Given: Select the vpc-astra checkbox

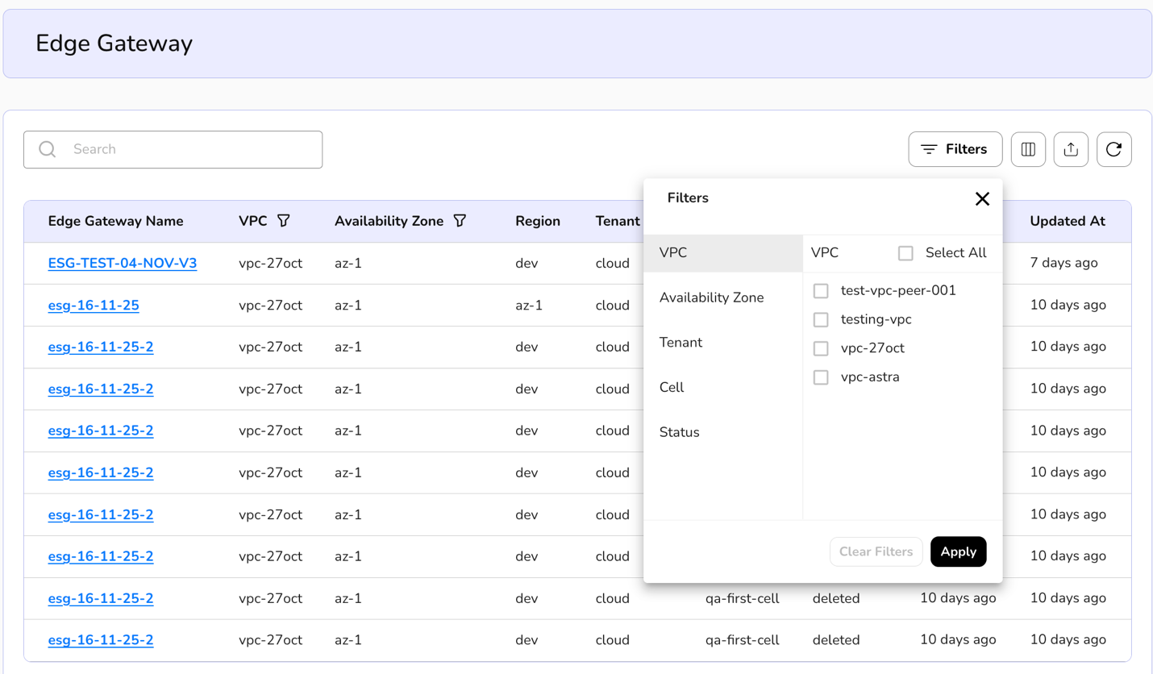Looking at the screenshot, I should pos(821,377).
